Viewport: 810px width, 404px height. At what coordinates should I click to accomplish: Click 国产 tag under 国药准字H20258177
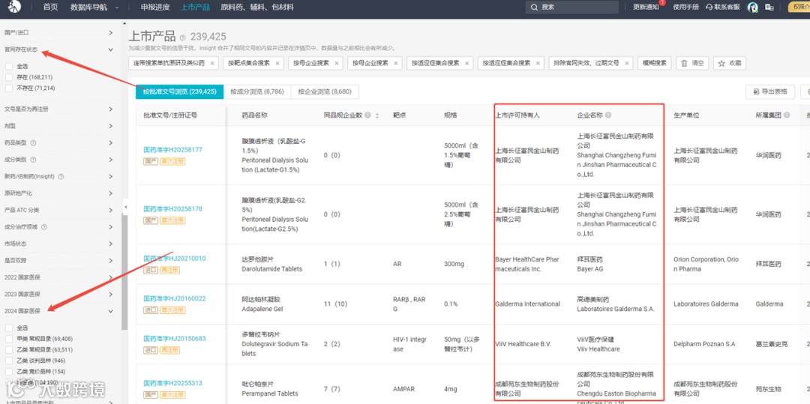coord(150,161)
